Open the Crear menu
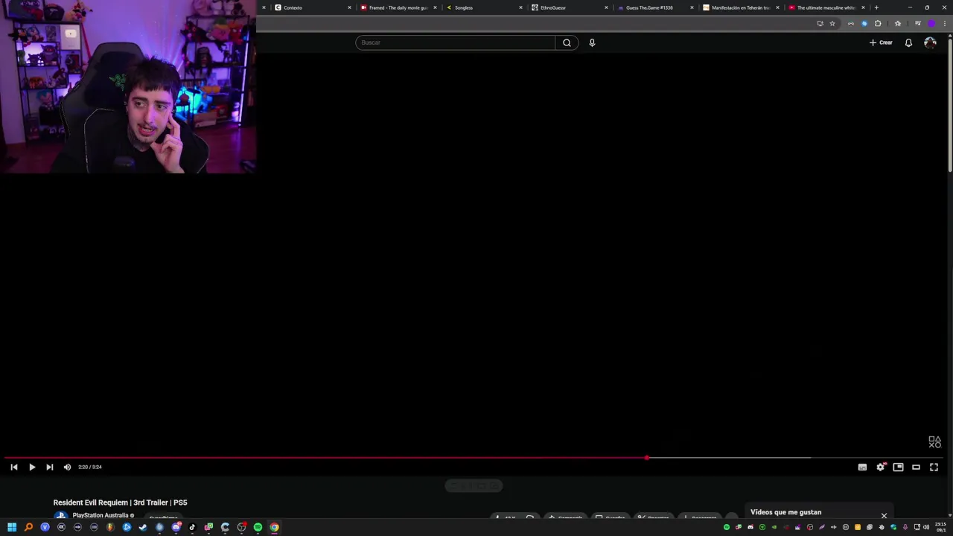Viewport: 953px width, 536px height. click(x=881, y=42)
